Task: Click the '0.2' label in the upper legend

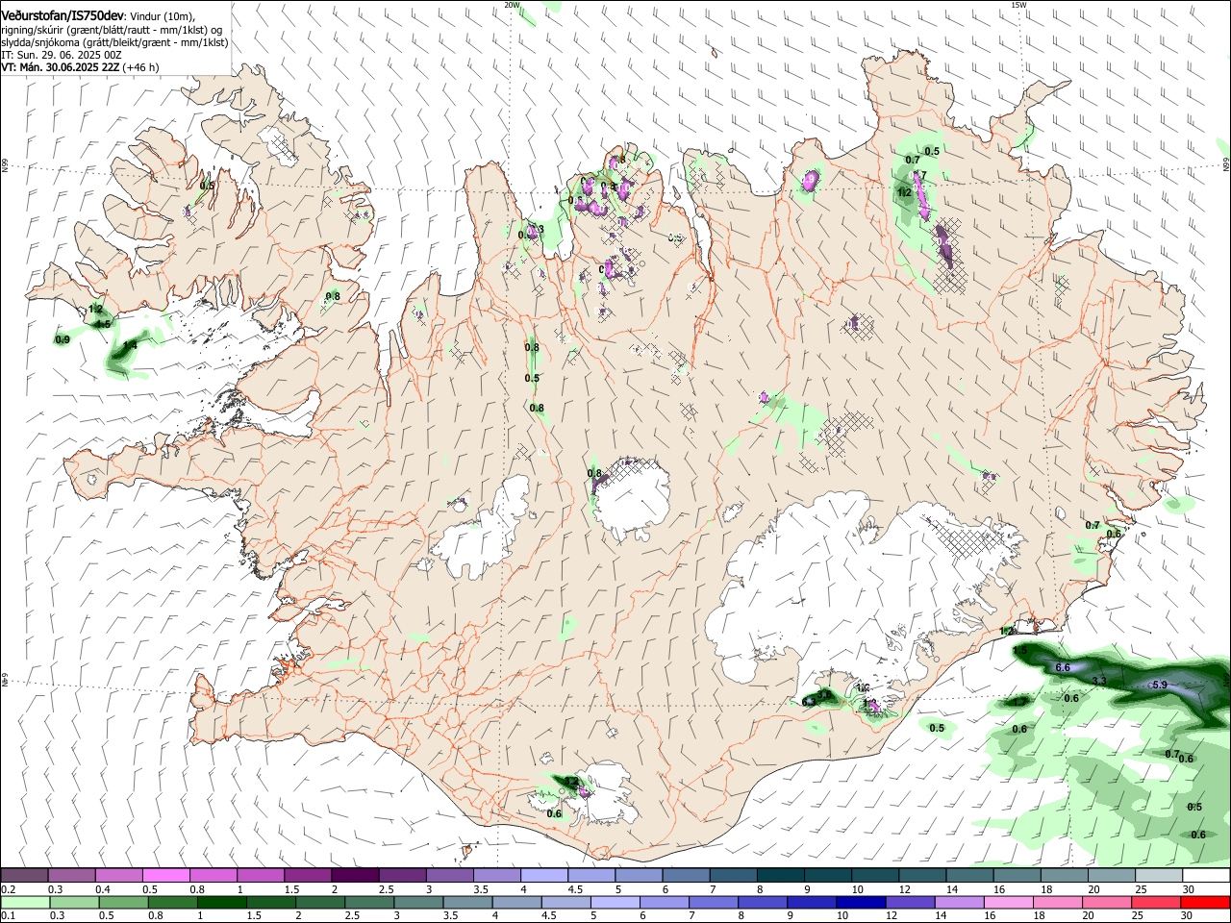Action: [8, 889]
